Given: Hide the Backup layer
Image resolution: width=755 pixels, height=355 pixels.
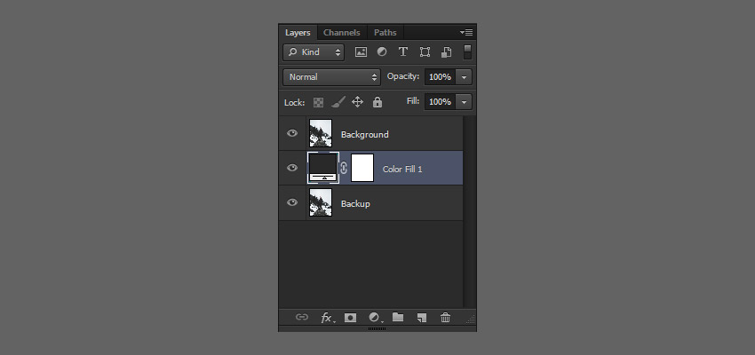Looking at the screenshot, I should 292,202.
